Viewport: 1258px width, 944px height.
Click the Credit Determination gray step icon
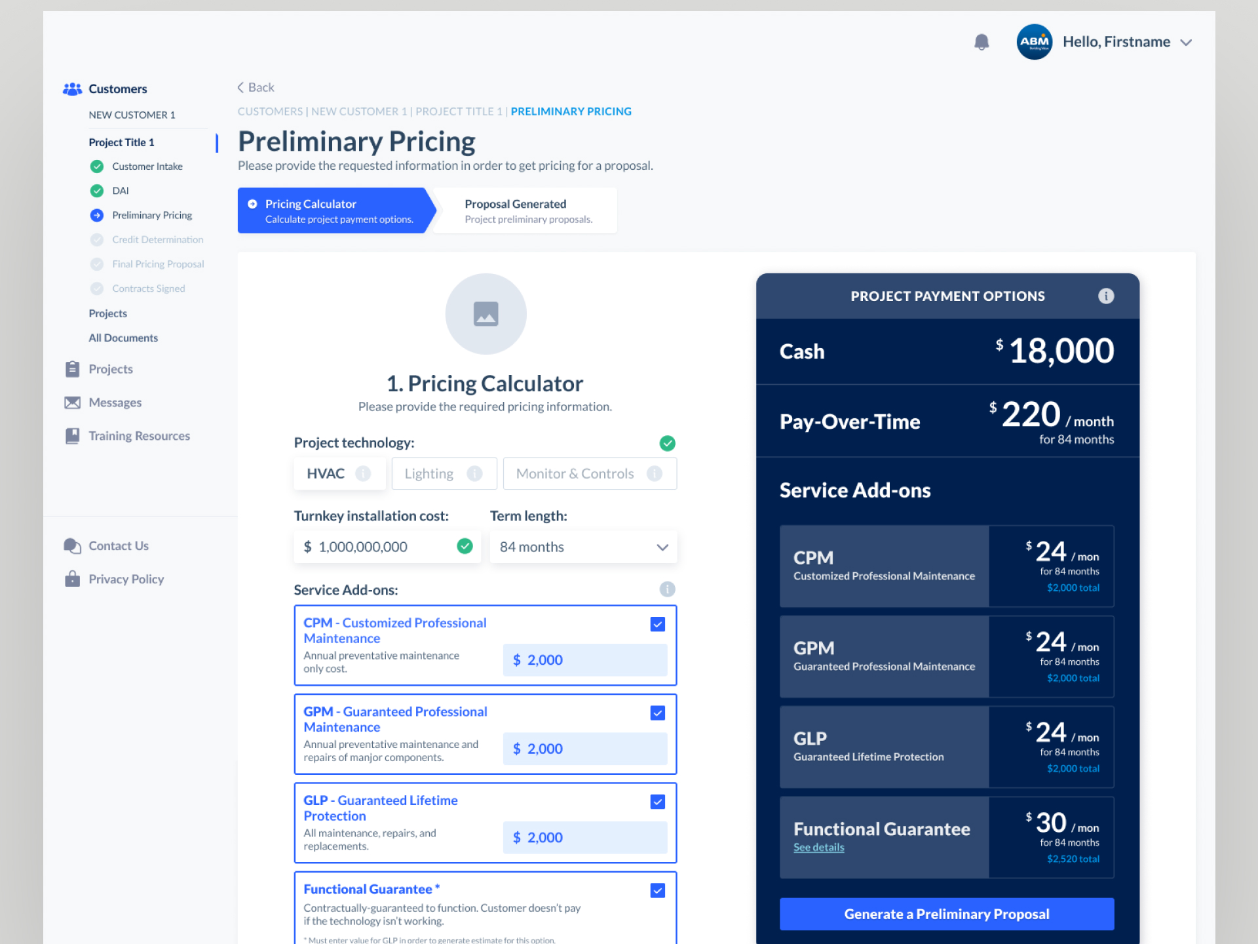(x=97, y=240)
